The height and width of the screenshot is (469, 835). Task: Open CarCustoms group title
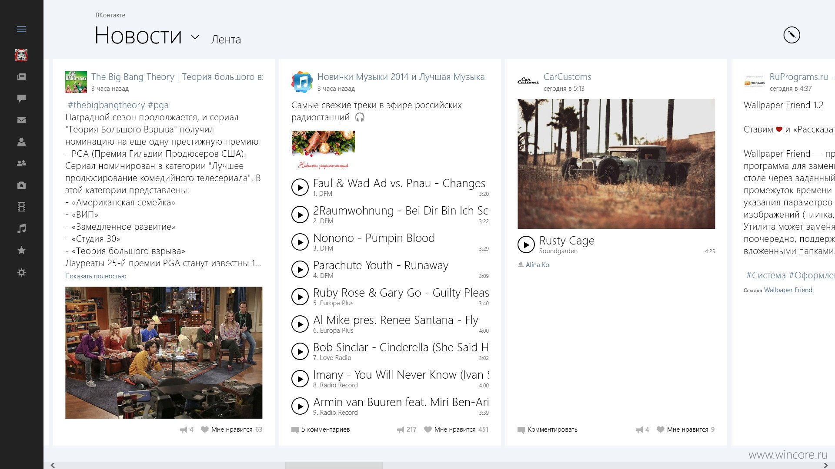click(x=568, y=77)
